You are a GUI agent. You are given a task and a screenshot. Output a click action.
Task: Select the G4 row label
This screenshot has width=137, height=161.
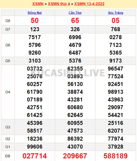[x=8, y=92]
